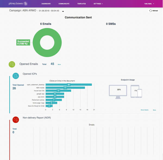This screenshot has width=163, height=160.
Task: Click the tablet and phone endpoint icon
Action: click(136, 91)
